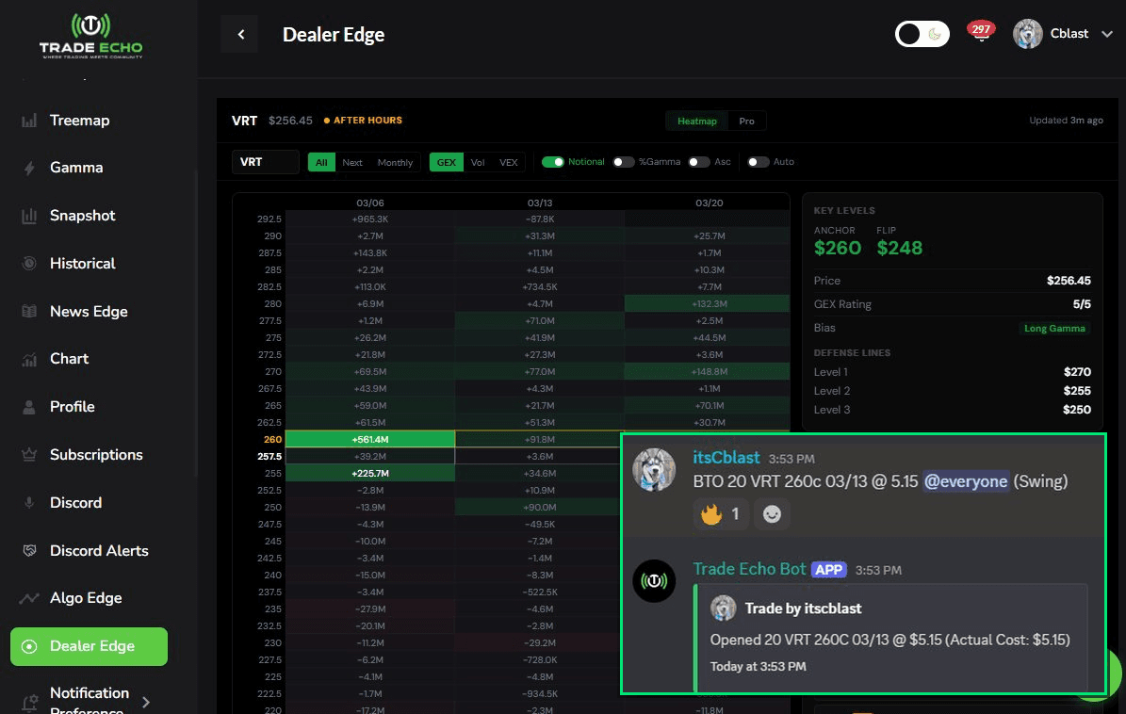1126x714 pixels.
Task: Click the itsCblast username in chat
Action: tap(726, 458)
